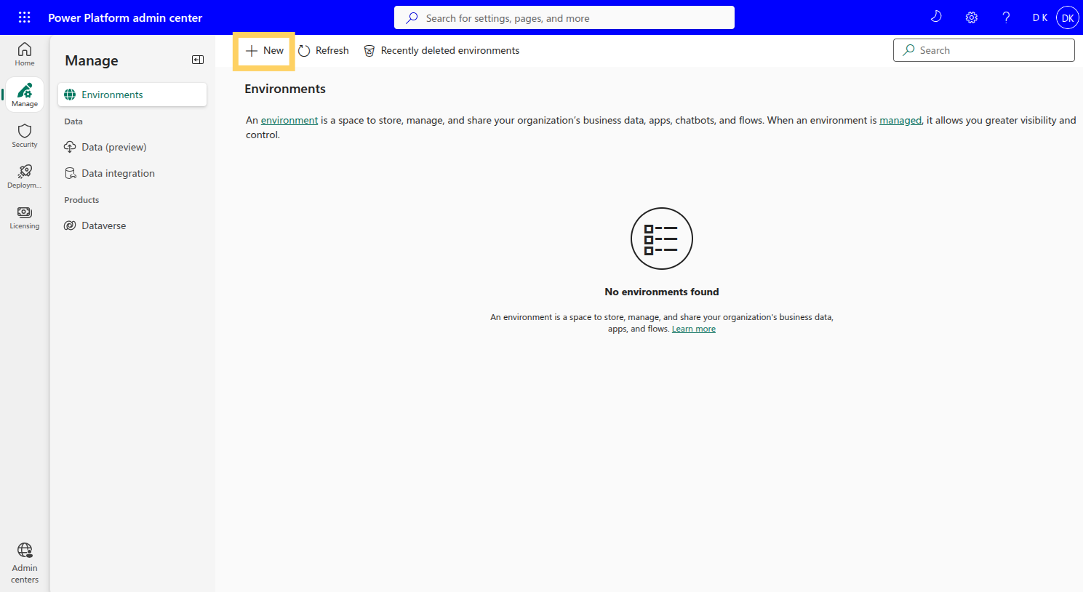Select Manage in the left rail

point(25,95)
